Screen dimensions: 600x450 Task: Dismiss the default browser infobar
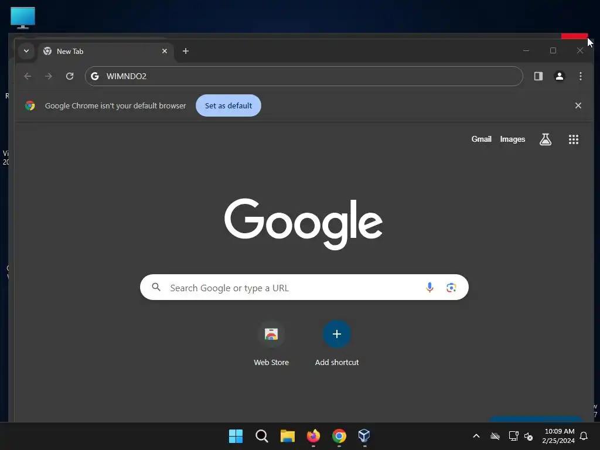[578, 105]
